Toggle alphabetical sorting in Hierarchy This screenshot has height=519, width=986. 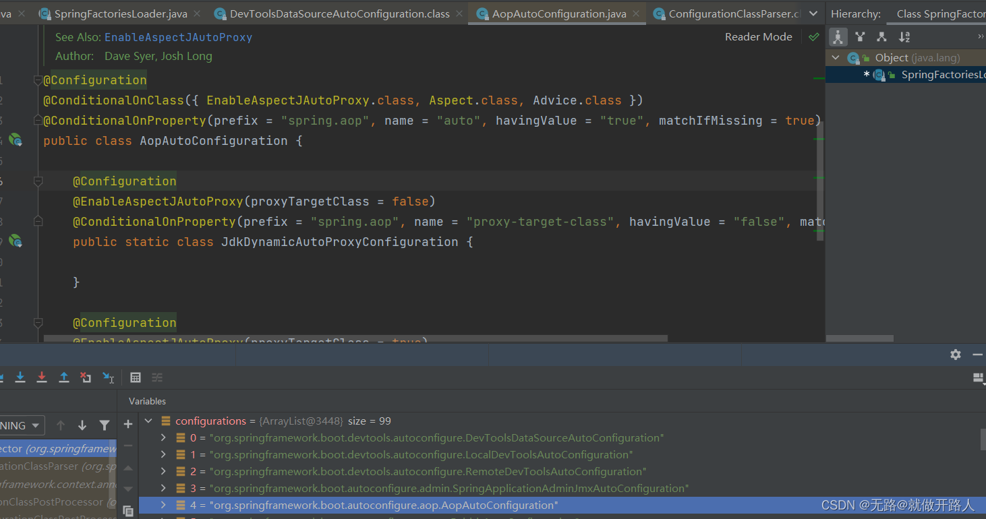pyautogui.click(x=904, y=37)
